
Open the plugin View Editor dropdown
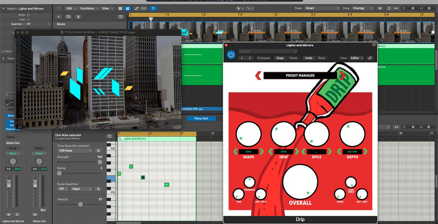(x=357, y=58)
